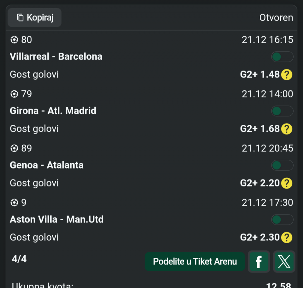Viewport: 303px width, 288px height.
Task: Click the help icon next to G2+ 2.30
Action: tap(287, 237)
